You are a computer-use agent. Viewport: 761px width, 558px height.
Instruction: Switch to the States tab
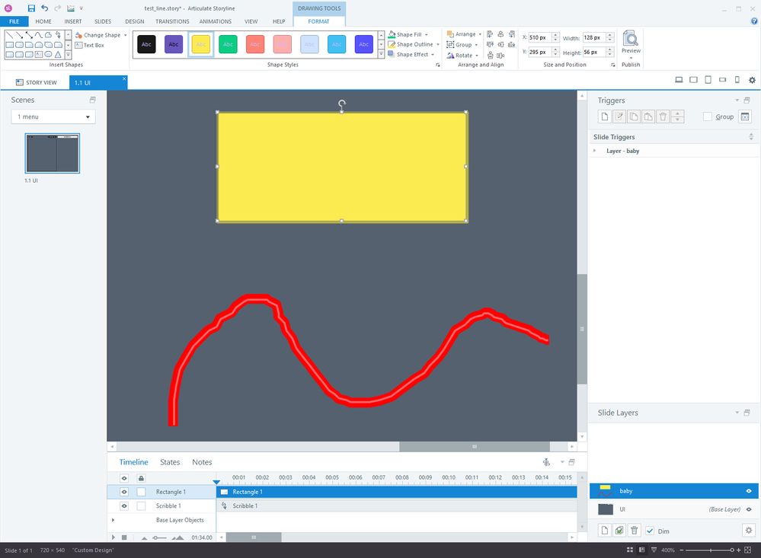[170, 462]
